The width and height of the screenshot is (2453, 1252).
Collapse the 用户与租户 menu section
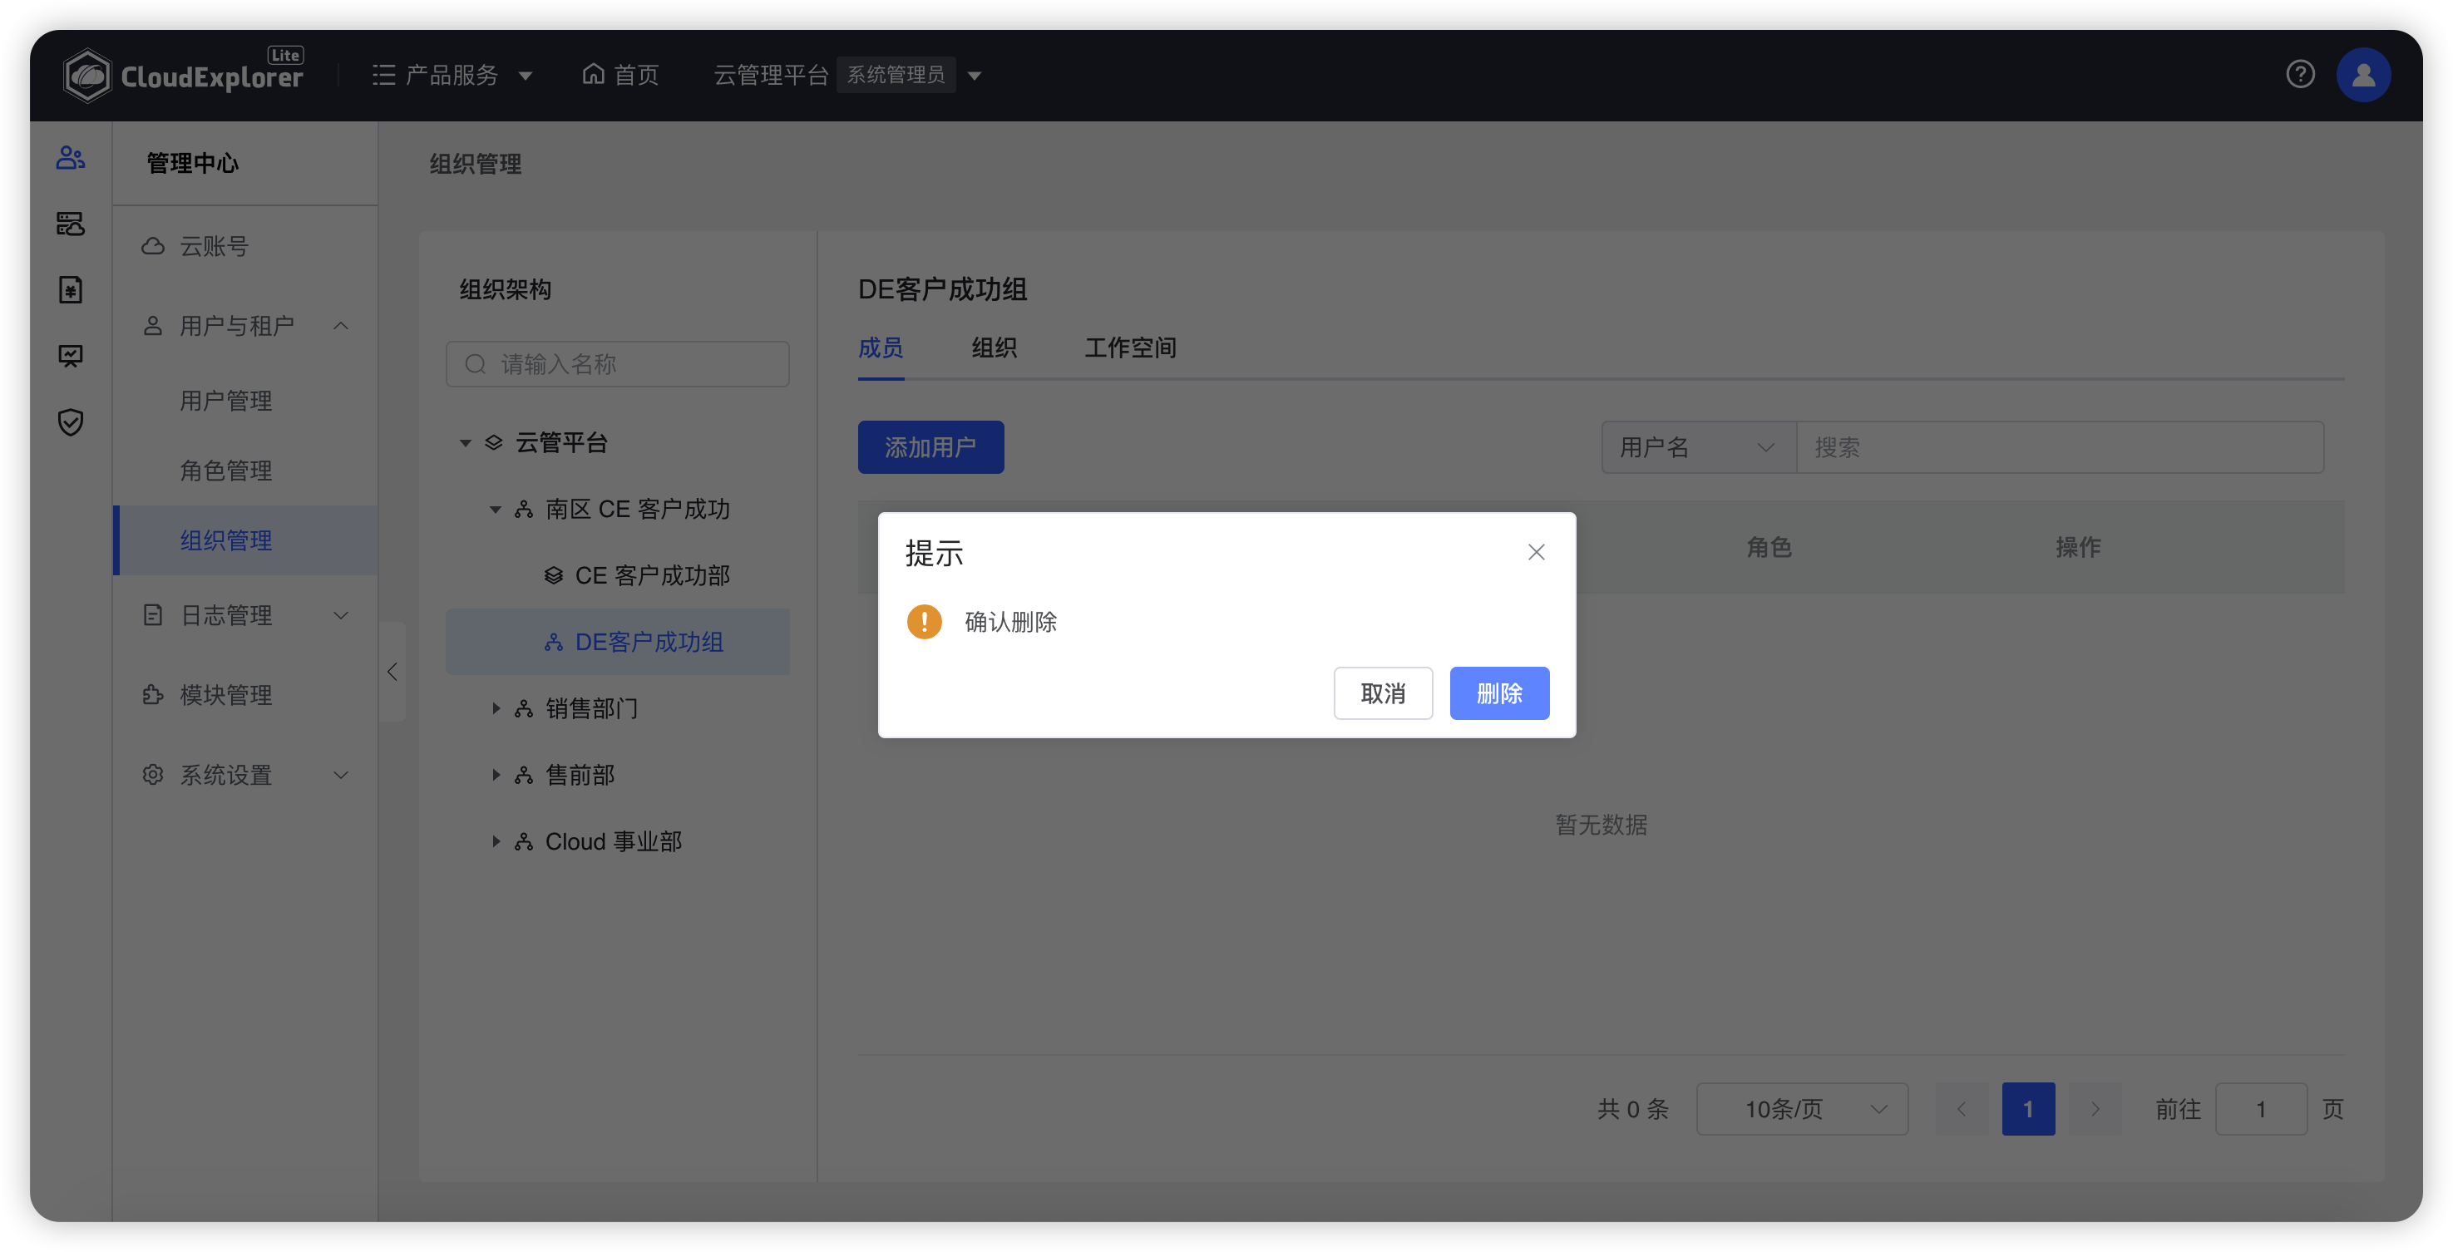pyautogui.click(x=340, y=326)
